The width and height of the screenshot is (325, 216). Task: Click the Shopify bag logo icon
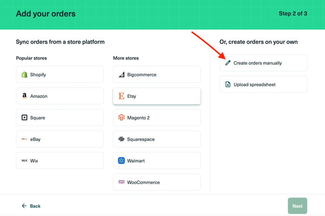pos(25,74)
